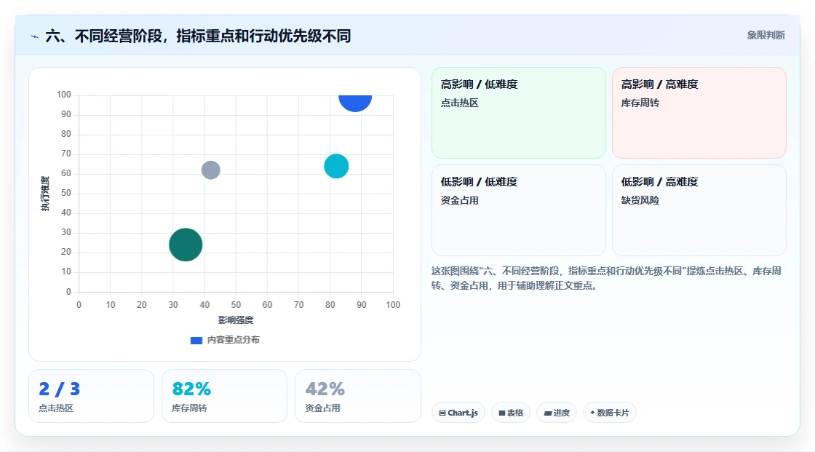Open the 低影响 / 高难度 quadrant card
Image resolution: width=815 pixels, height=452 pixels.
tap(699, 210)
